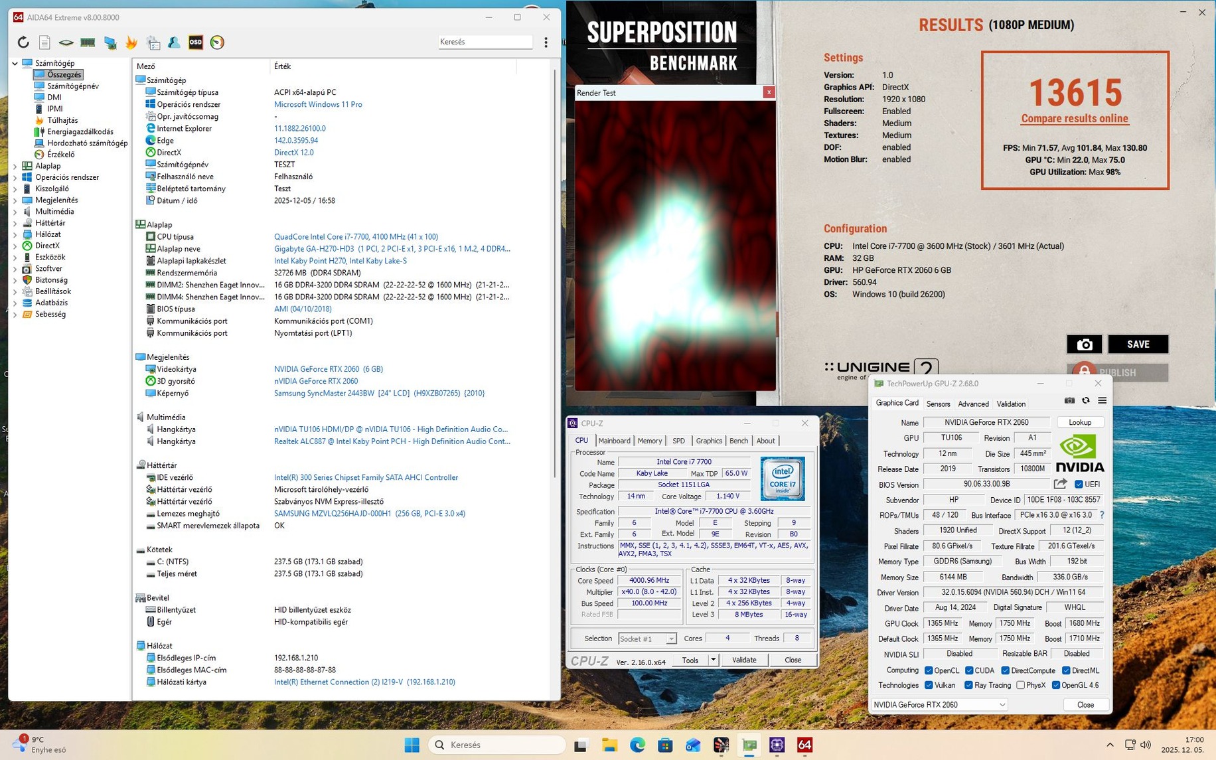Toggle the UEFI checkbox in GPU-Z
This screenshot has width=1216, height=760.
coord(1079,484)
